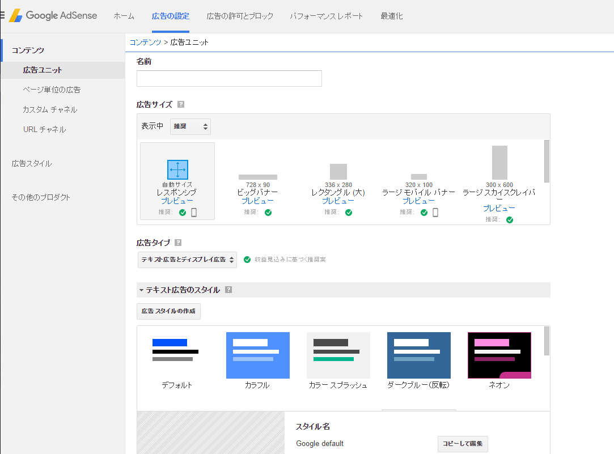Click the 名前 text input field

point(229,78)
